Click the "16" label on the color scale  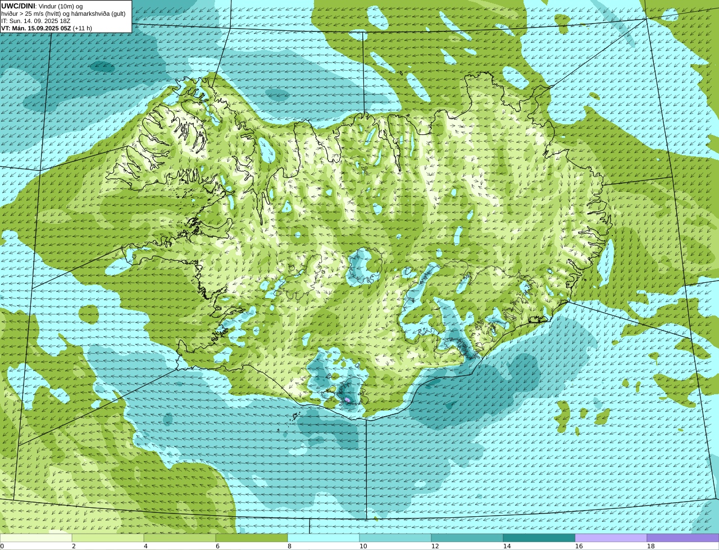(x=579, y=546)
